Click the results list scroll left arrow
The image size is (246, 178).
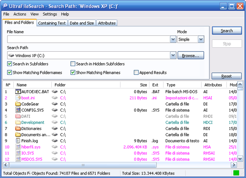pyautogui.click(x=6, y=165)
